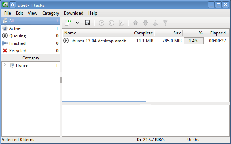The height and width of the screenshot is (144, 231).
Task: Select the ubuntu-13.04-desktop-amd6 download row
Action: [145, 41]
